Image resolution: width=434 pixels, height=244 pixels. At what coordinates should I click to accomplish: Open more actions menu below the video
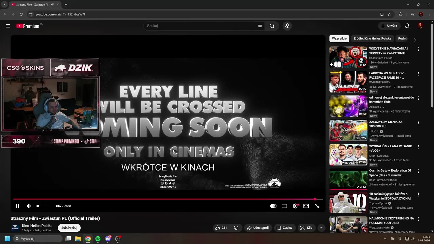tap(321, 228)
